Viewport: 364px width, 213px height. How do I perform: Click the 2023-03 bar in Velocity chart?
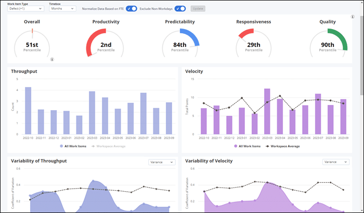[x=267, y=111]
